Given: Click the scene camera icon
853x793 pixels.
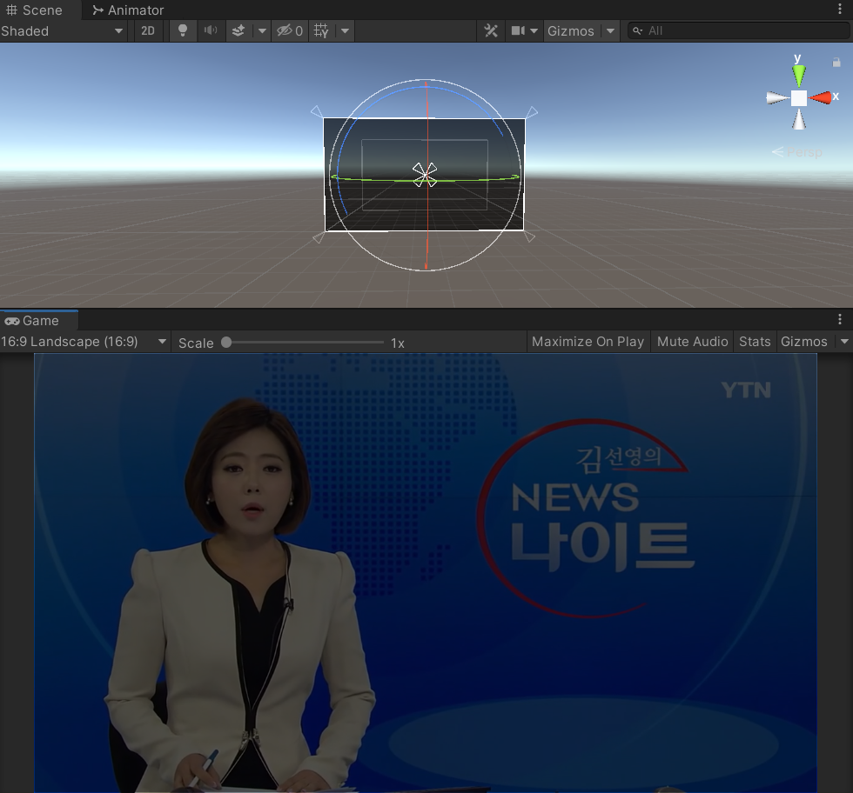Looking at the screenshot, I should click(518, 31).
